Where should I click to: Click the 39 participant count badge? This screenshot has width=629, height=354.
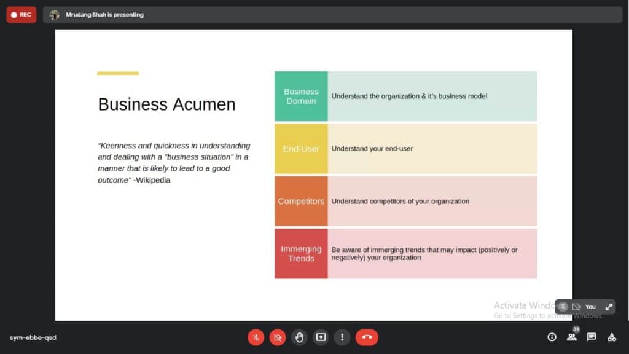click(x=576, y=329)
